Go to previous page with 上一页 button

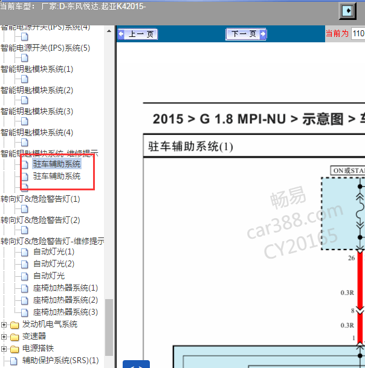[x=138, y=34]
